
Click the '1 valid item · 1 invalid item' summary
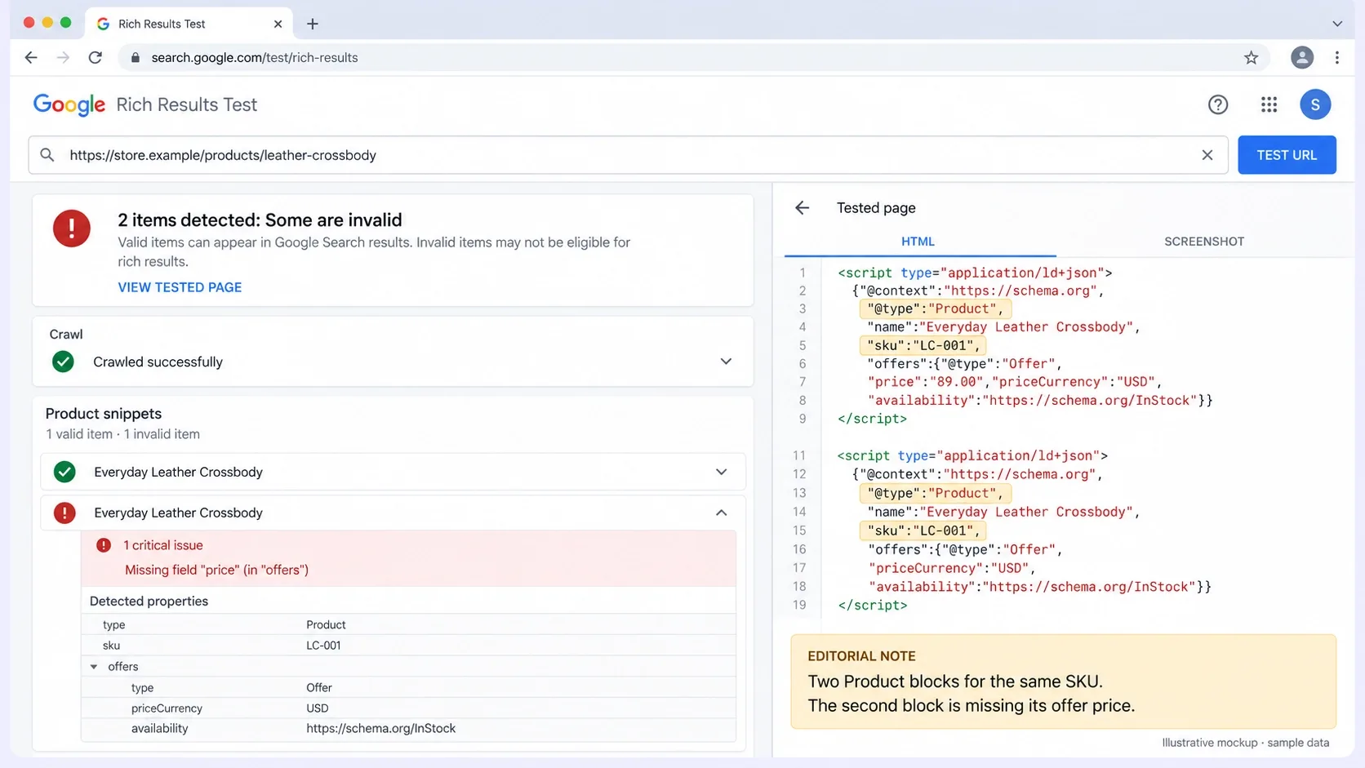[122, 434]
